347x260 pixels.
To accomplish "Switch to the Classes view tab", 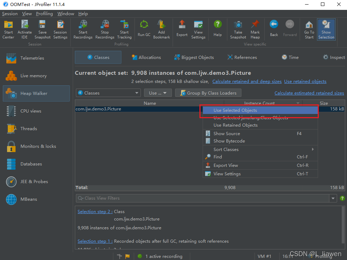I will click(x=98, y=57).
